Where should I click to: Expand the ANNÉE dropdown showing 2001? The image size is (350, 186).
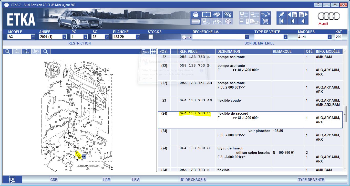tap(64, 37)
